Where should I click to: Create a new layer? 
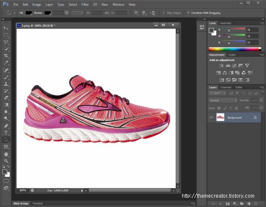[249, 204]
